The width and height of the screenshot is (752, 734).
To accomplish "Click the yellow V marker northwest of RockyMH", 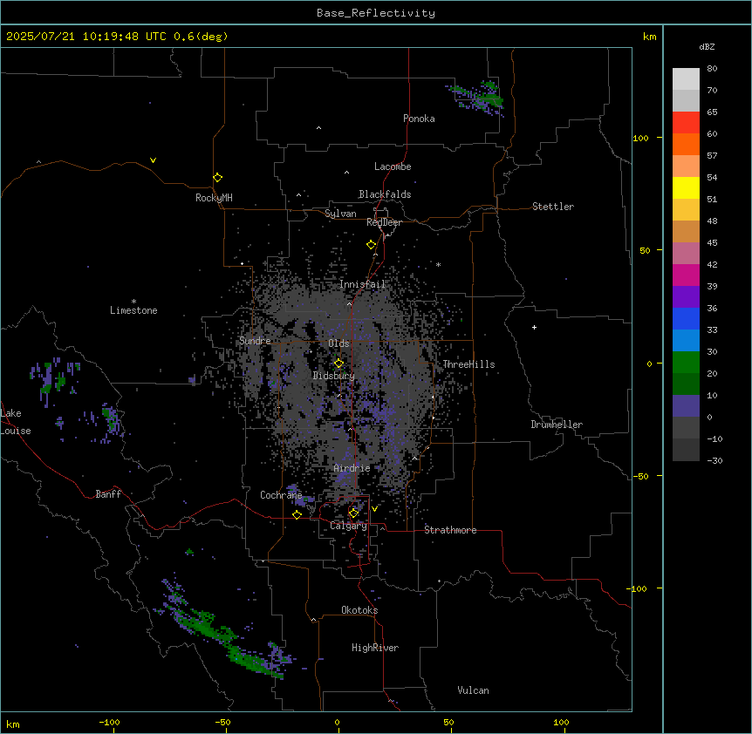I will coord(153,160).
